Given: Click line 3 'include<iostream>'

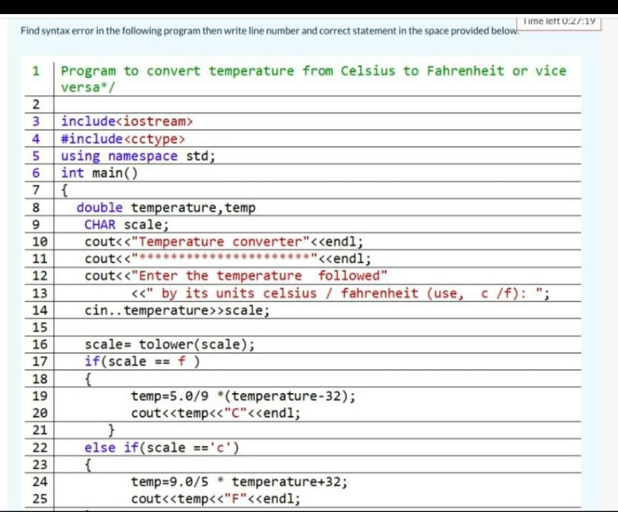Looking at the screenshot, I should pos(127,121).
